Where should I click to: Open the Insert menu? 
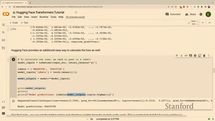tap(34, 17)
